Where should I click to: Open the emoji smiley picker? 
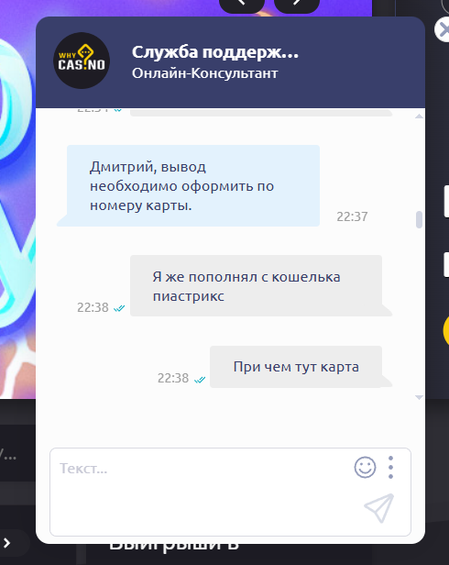[x=365, y=468]
